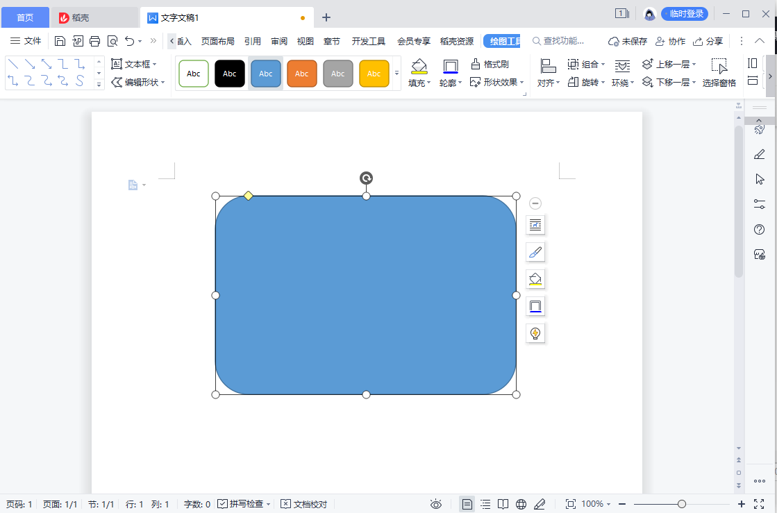This screenshot has height=513, width=777.
Task: Select the double-arrow line shape
Action: 47,64
